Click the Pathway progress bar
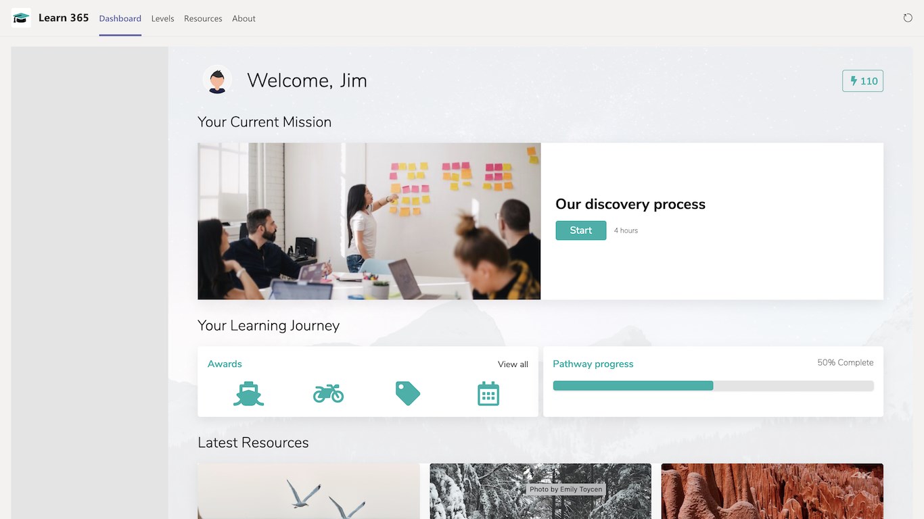Viewport: 924px width, 519px height. pyautogui.click(x=713, y=386)
